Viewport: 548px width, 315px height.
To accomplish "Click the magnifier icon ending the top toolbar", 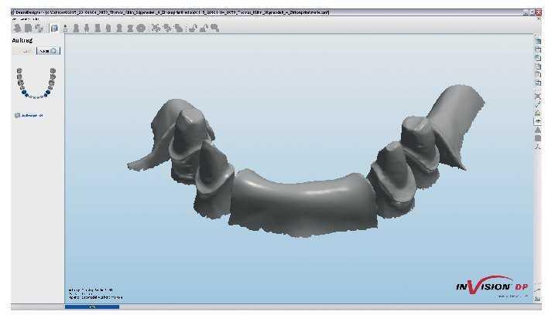I will pyautogui.click(x=214, y=29).
